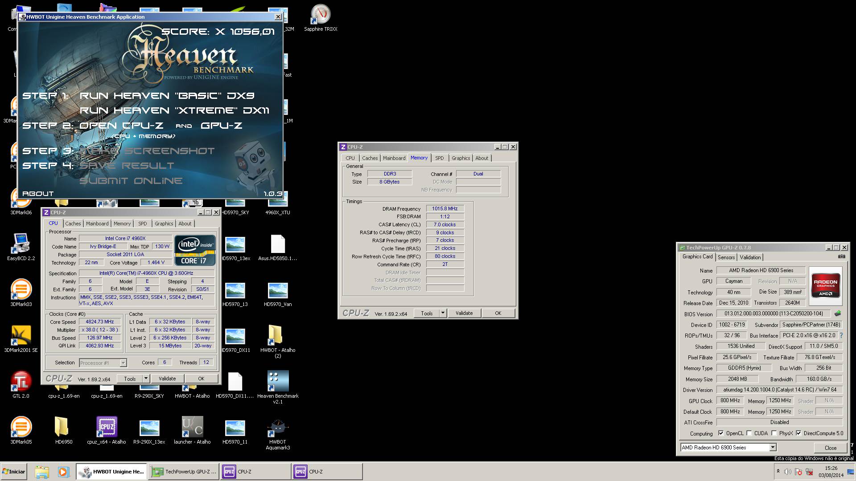
Task: Click the Iniciar start button
Action: coord(14,472)
